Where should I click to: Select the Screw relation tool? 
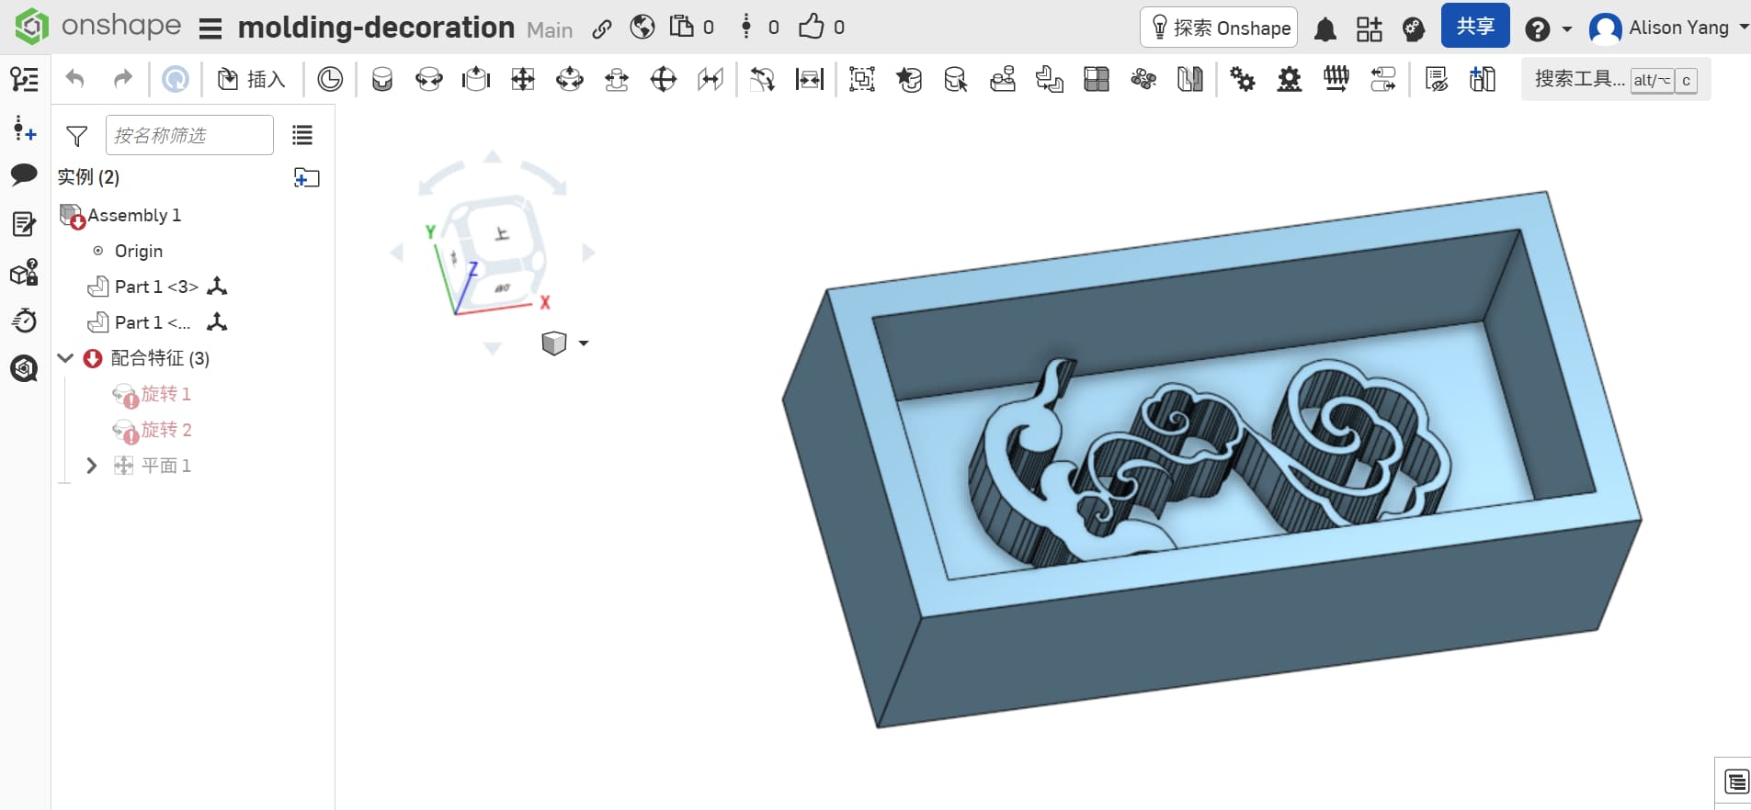1336,80
